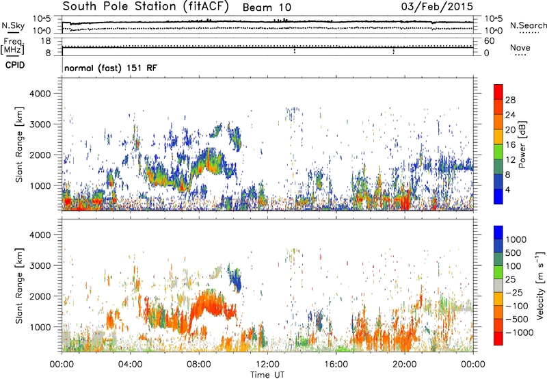Click the '12:00' time tick label

point(267,365)
